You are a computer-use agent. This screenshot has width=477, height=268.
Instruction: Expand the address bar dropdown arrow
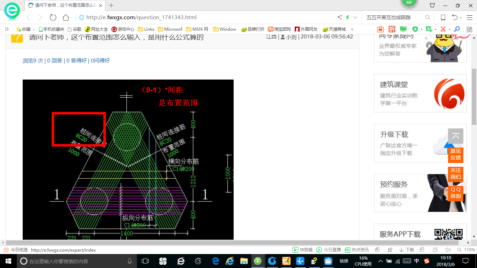tap(355, 17)
